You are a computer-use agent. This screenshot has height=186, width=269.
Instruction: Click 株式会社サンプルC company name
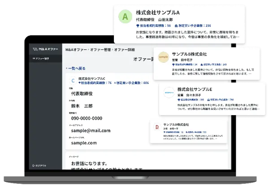point(92,78)
